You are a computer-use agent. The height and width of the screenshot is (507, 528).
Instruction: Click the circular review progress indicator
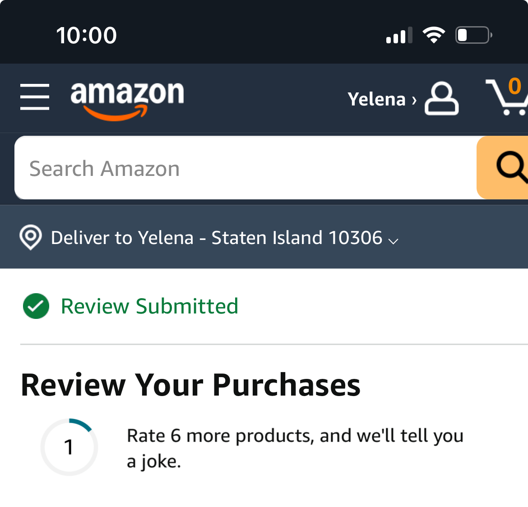click(x=69, y=447)
